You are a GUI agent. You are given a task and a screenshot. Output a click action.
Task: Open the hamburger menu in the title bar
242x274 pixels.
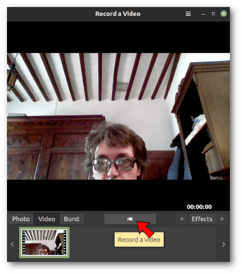pyautogui.click(x=188, y=14)
